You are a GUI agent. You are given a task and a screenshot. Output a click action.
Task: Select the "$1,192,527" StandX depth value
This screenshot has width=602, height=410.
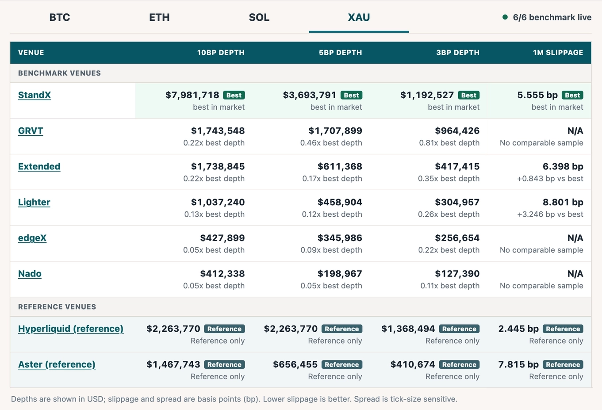[427, 95]
